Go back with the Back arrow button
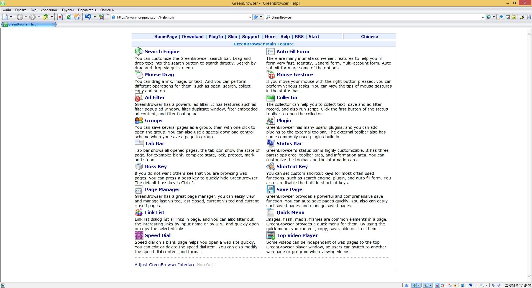Image resolution: width=532 pixels, height=288 pixels. [x=20, y=17]
